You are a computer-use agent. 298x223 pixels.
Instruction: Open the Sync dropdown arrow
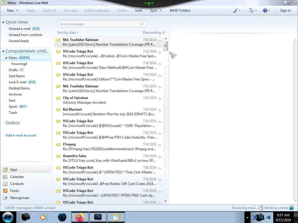click(x=161, y=10)
